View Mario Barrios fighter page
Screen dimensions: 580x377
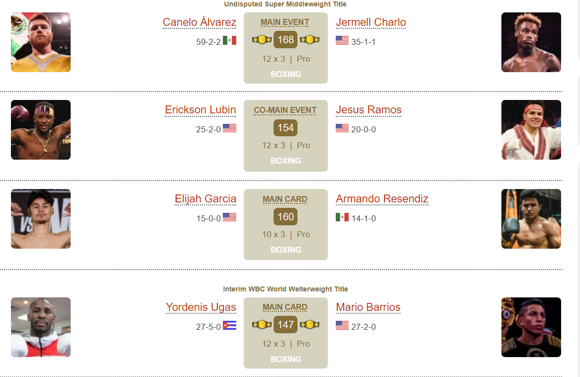click(368, 307)
